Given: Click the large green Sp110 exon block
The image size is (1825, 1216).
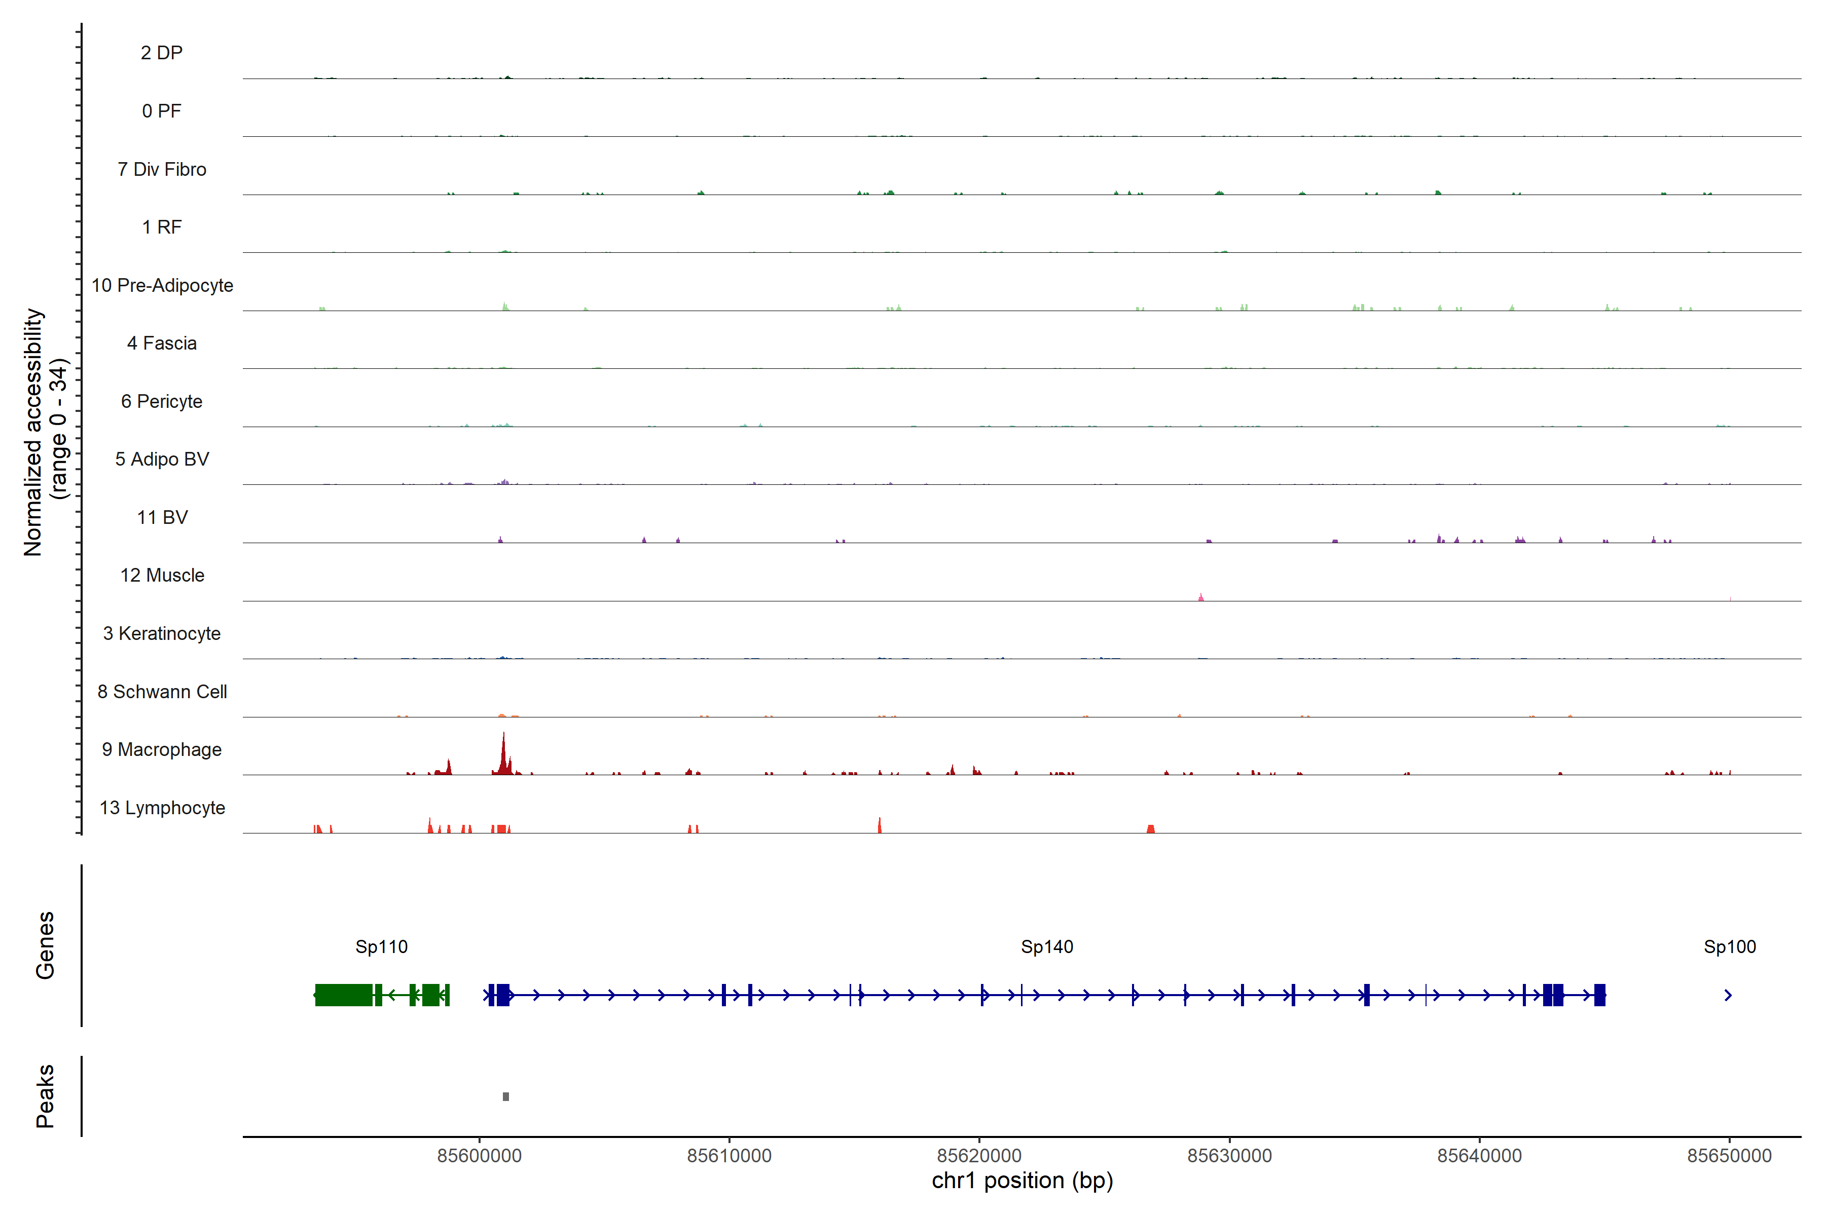Looking at the screenshot, I should click(344, 995).
